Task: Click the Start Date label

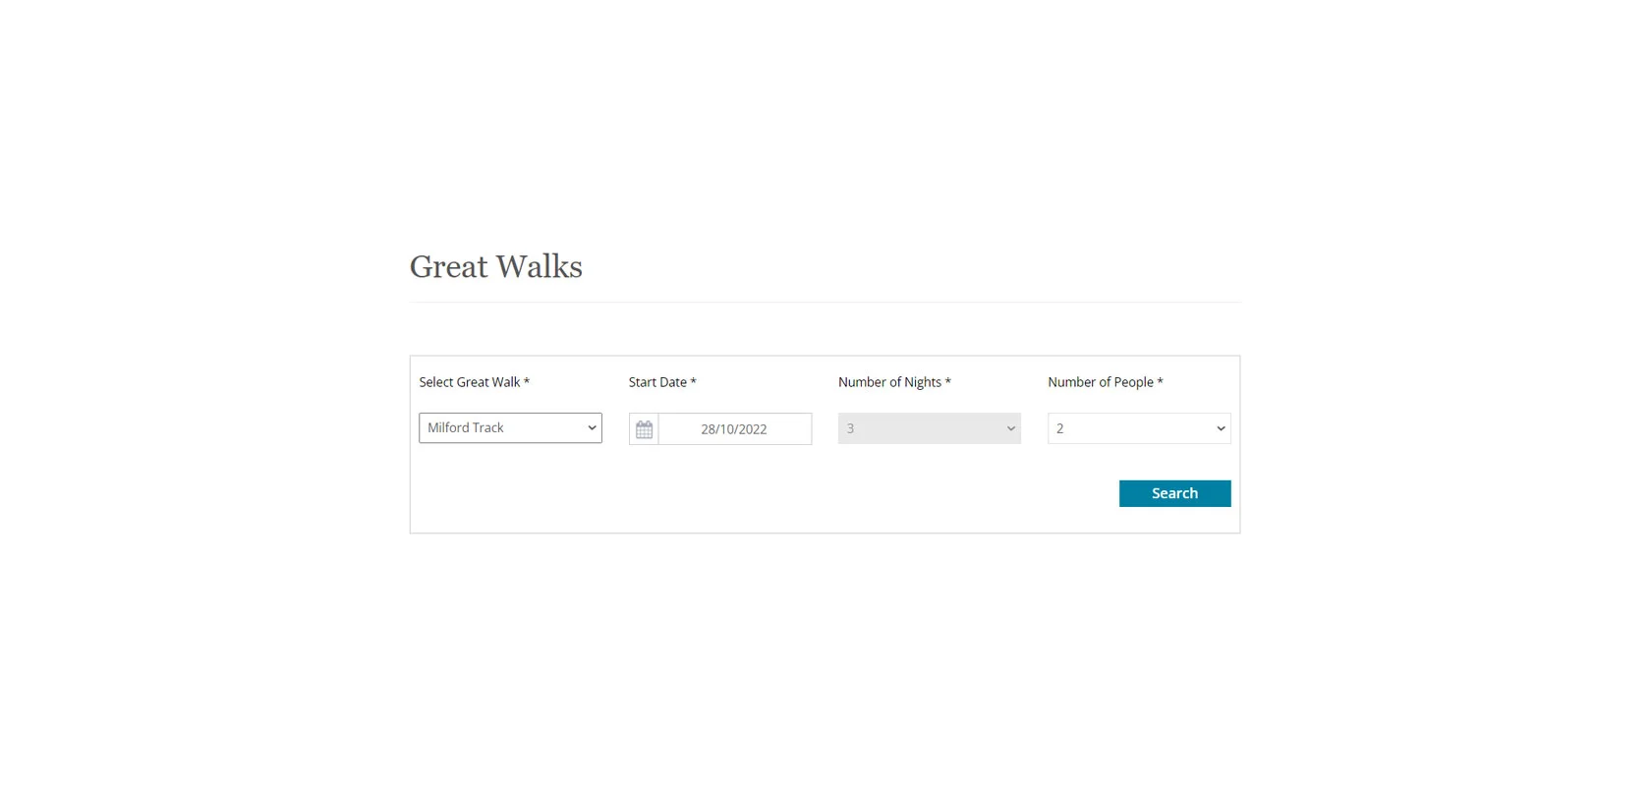Action: [x=657, y=382]
